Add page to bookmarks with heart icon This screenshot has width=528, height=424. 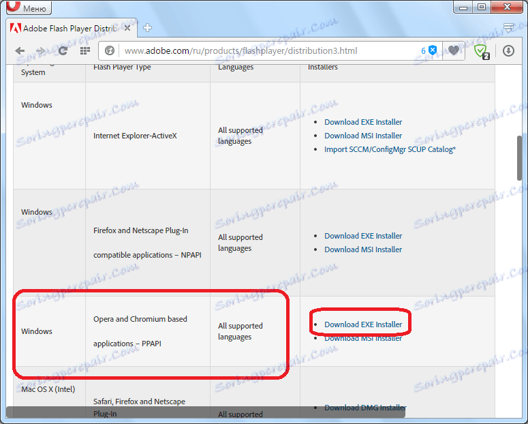point(454,50)
